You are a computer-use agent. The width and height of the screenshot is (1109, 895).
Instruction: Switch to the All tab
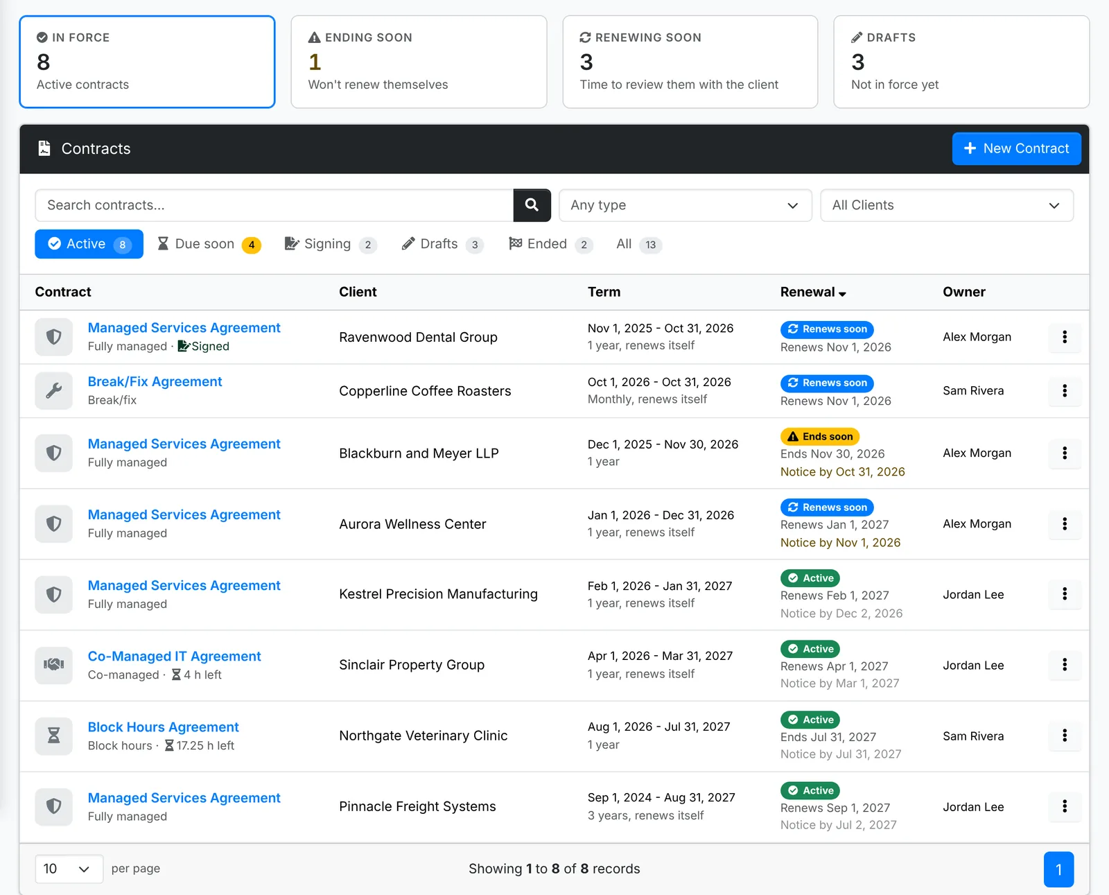coord(639,244)
